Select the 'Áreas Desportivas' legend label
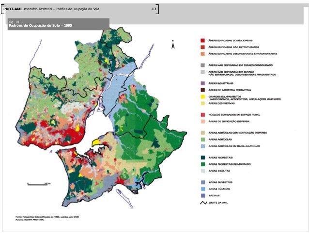Screen dimensions: 309x236 pyautogui.click(x=221, y=103)
